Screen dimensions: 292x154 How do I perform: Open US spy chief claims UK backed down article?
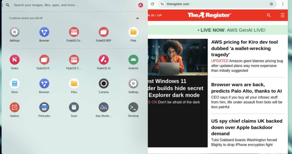(247, 127)
